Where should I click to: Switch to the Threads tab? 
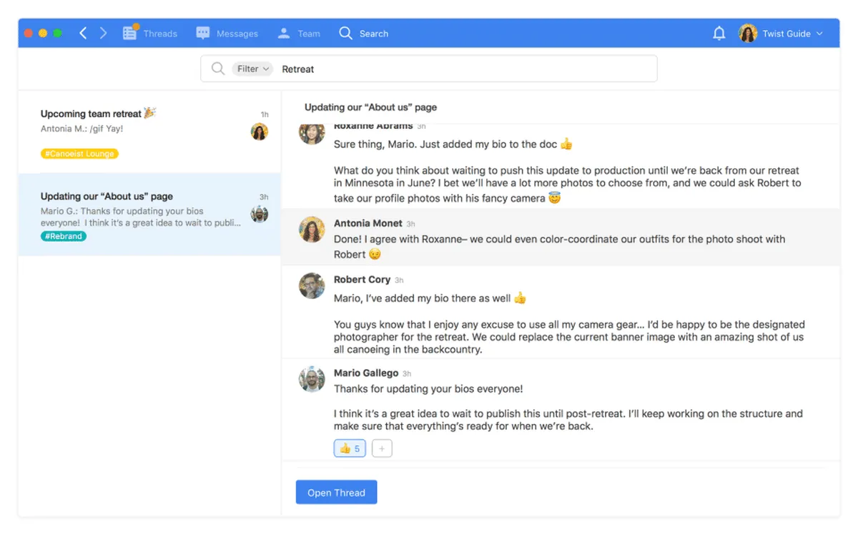tap(160, 34)
